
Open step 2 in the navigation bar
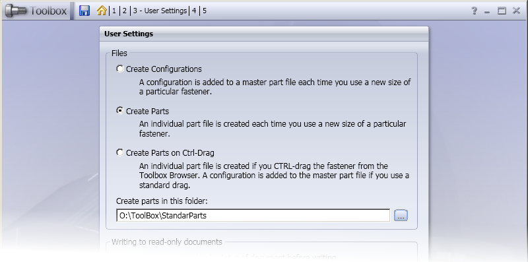125,11
